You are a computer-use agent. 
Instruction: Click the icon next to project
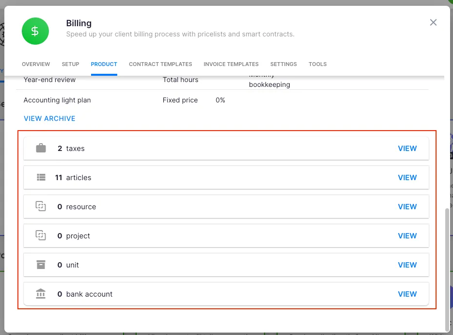point(41,236)
